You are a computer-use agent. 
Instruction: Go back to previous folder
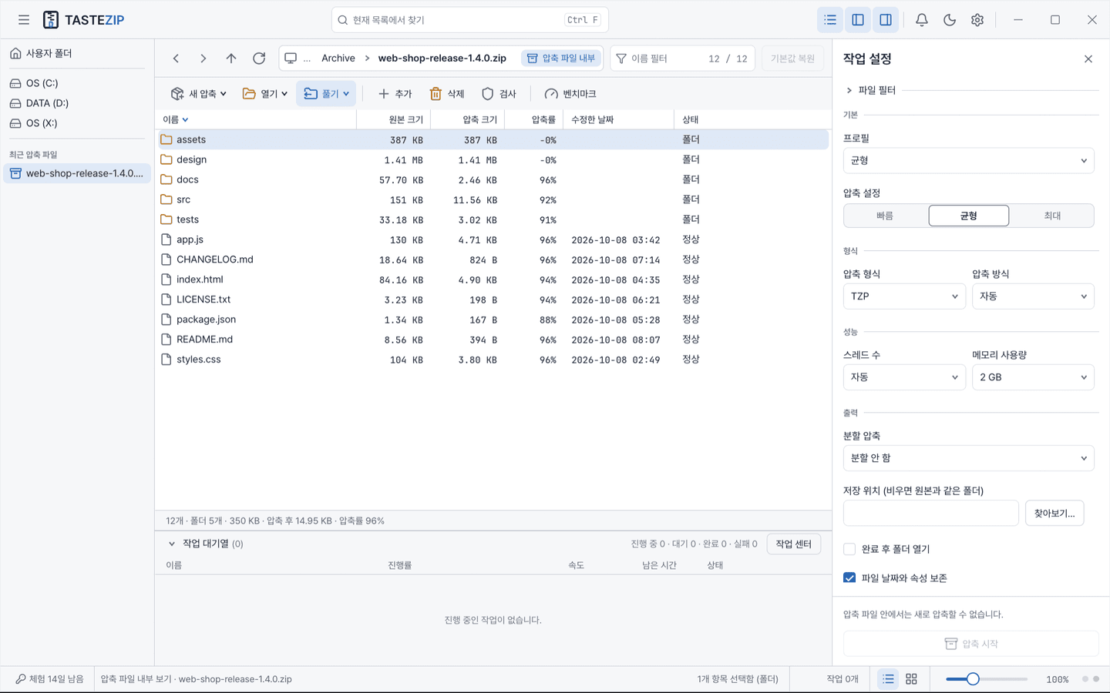point(177,59)
